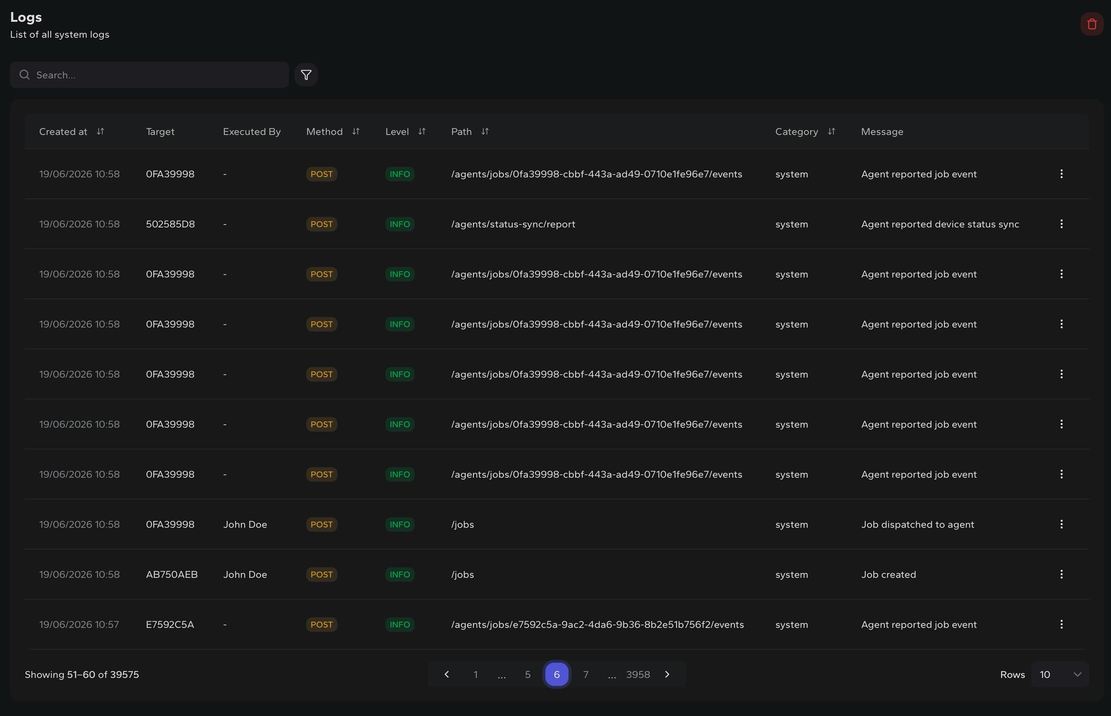Go to page 5

pos(527,675)
